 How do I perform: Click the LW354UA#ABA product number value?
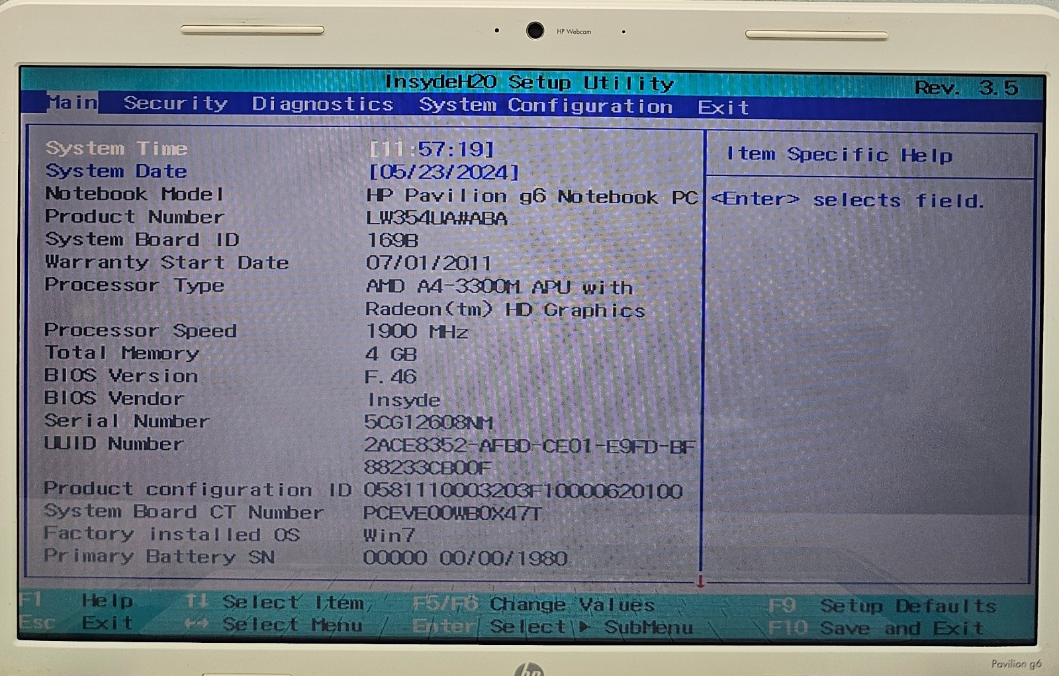point(437,218)
